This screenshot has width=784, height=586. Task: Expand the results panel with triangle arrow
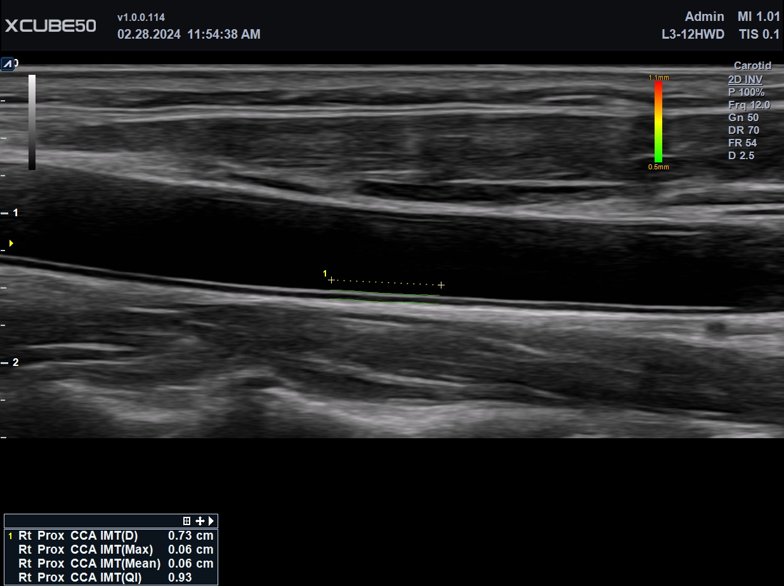tap(211, 521)
